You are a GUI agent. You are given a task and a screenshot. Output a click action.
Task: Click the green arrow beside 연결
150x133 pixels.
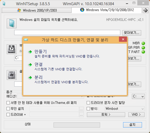[x=30, y=65]
